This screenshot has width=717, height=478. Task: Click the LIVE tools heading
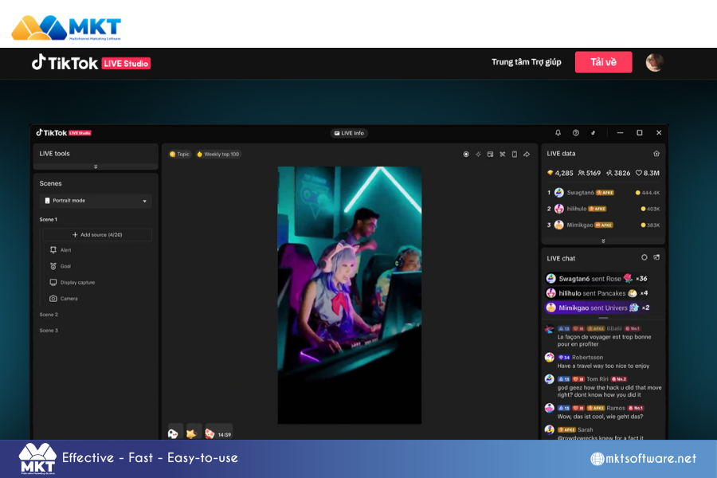coord(54,154)
